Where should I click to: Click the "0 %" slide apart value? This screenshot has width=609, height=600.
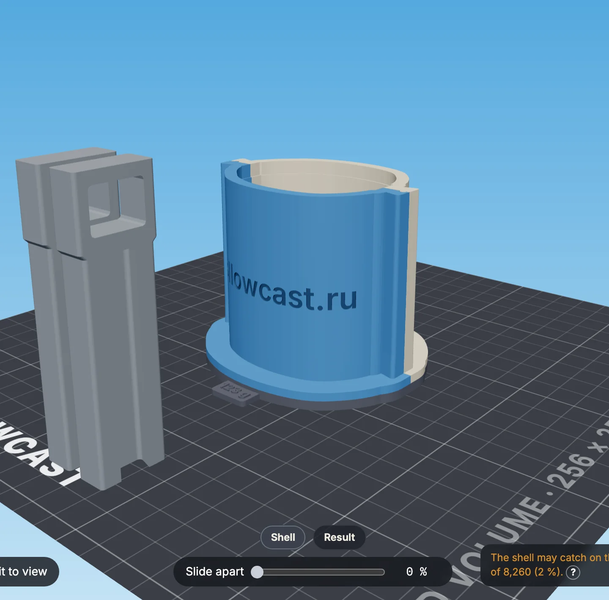[x=417, y=572]
